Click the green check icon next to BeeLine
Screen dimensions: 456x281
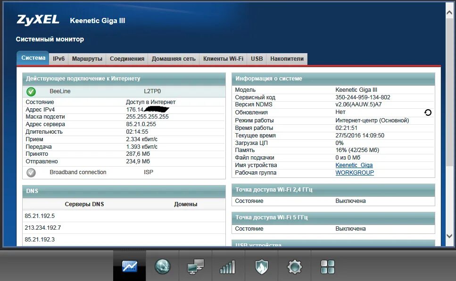tap(31, 92)
